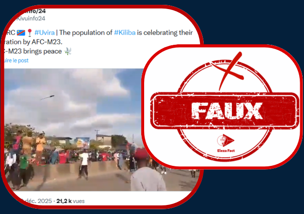This screenshot has height=214, width=304.
Task: Click the #Uvira hashtag link
Action: click(x=44, y=32)
